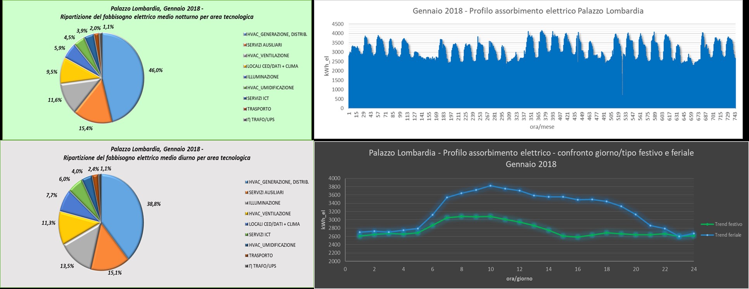Screen dimensions: 749x289
Task: Select the 2,4% data label
Action: click(93, 169)
